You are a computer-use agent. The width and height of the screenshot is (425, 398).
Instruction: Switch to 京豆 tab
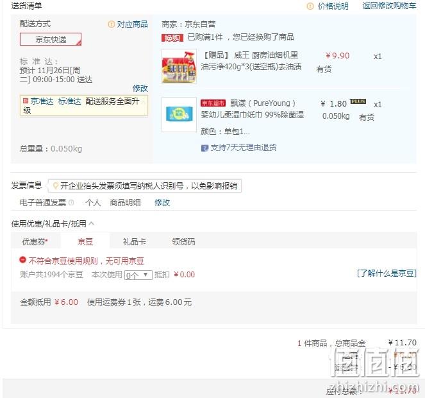[x=85, y=241]
